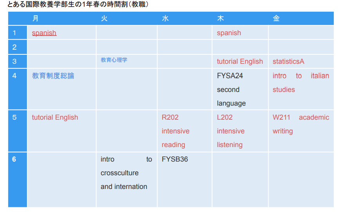Click the FYSA24 second language cell
This screenshot has height=212, width=340.
(240, 89)
